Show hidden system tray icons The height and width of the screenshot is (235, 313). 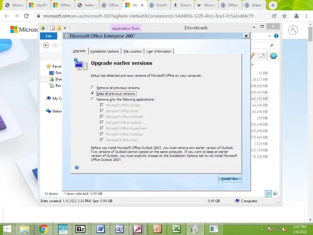click(262, 229)
